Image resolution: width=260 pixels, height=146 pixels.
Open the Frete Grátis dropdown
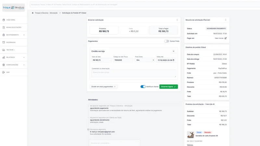coord(145,60)
